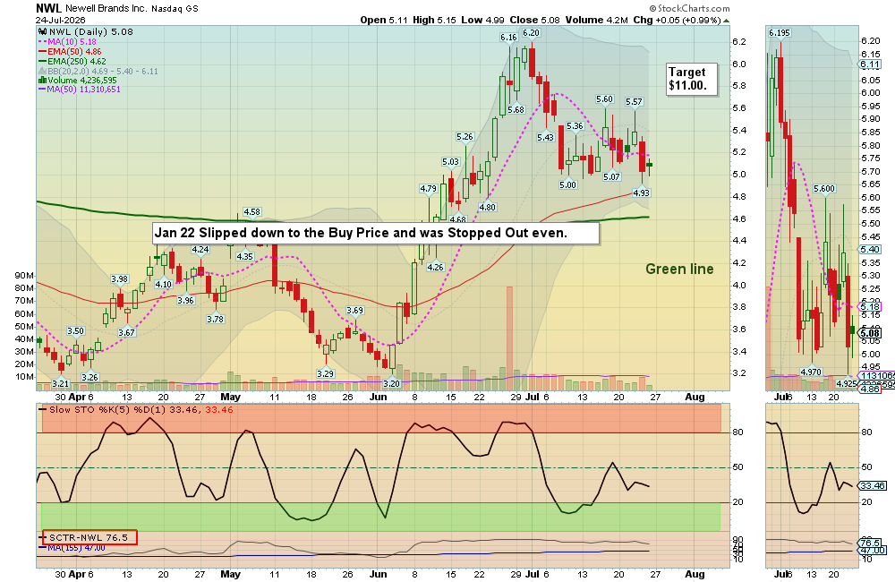Image resolution: width=895 pixels, height=582 pixels.
Task: Click the EMA(50) 4.86 legend entry
Action: click(x=70, y=51)
